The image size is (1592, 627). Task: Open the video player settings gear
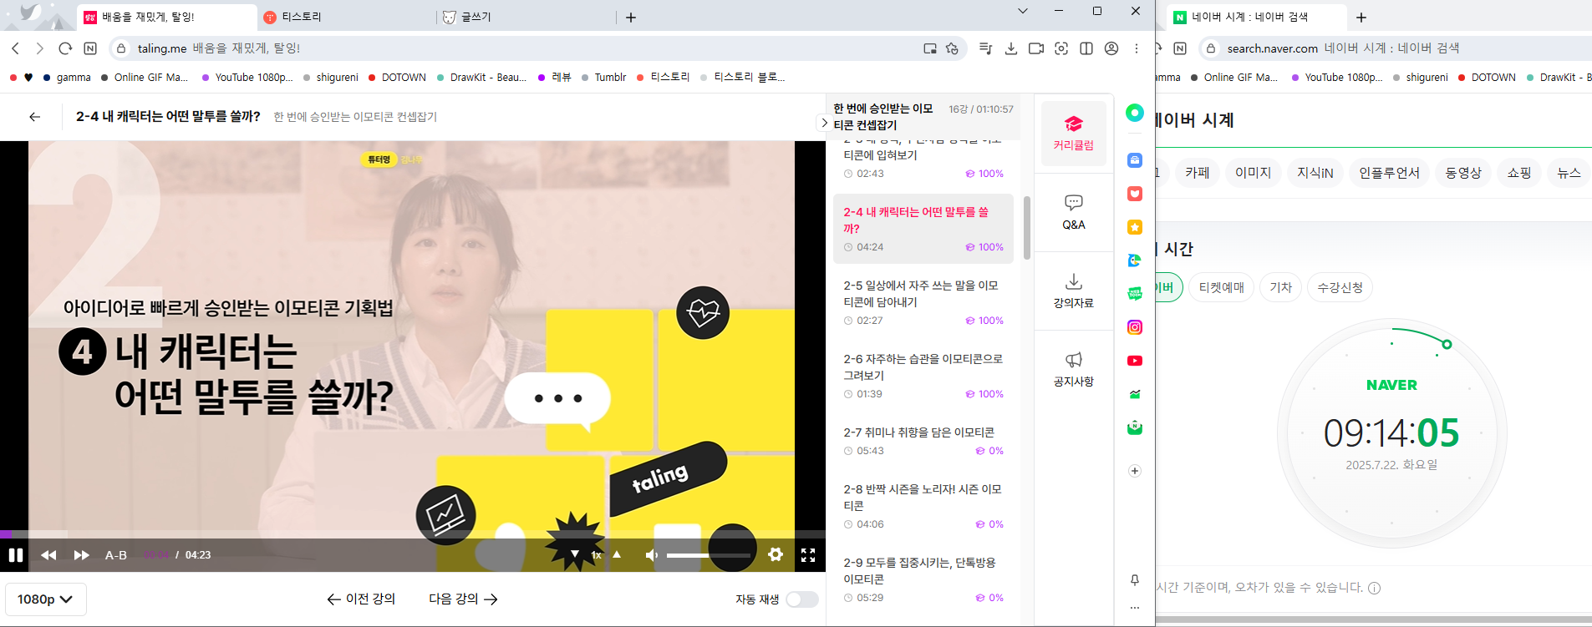click(x=776, y=555)
